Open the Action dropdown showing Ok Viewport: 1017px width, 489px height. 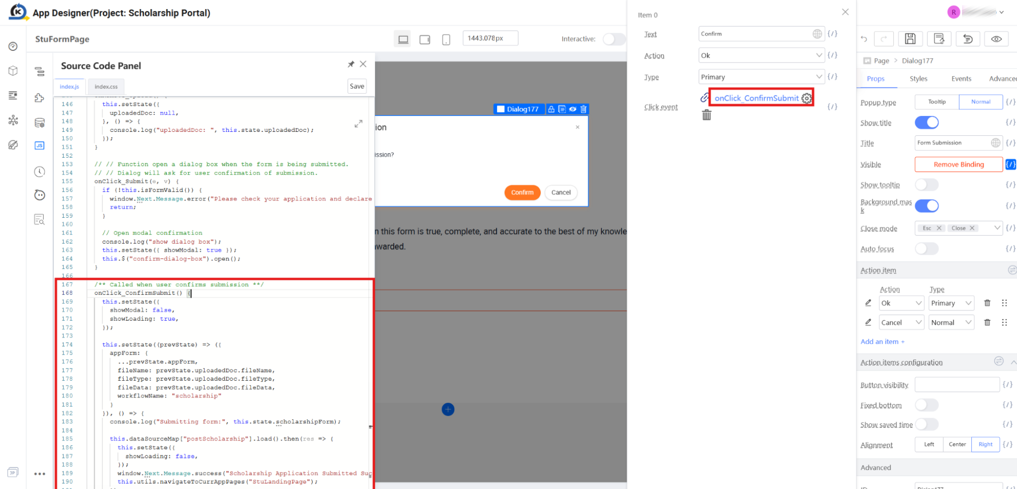[761, 55]
